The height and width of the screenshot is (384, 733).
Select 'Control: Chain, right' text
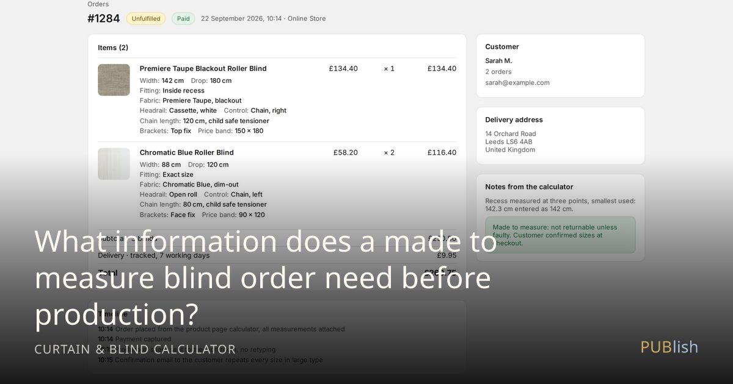[x=255, y=110]
